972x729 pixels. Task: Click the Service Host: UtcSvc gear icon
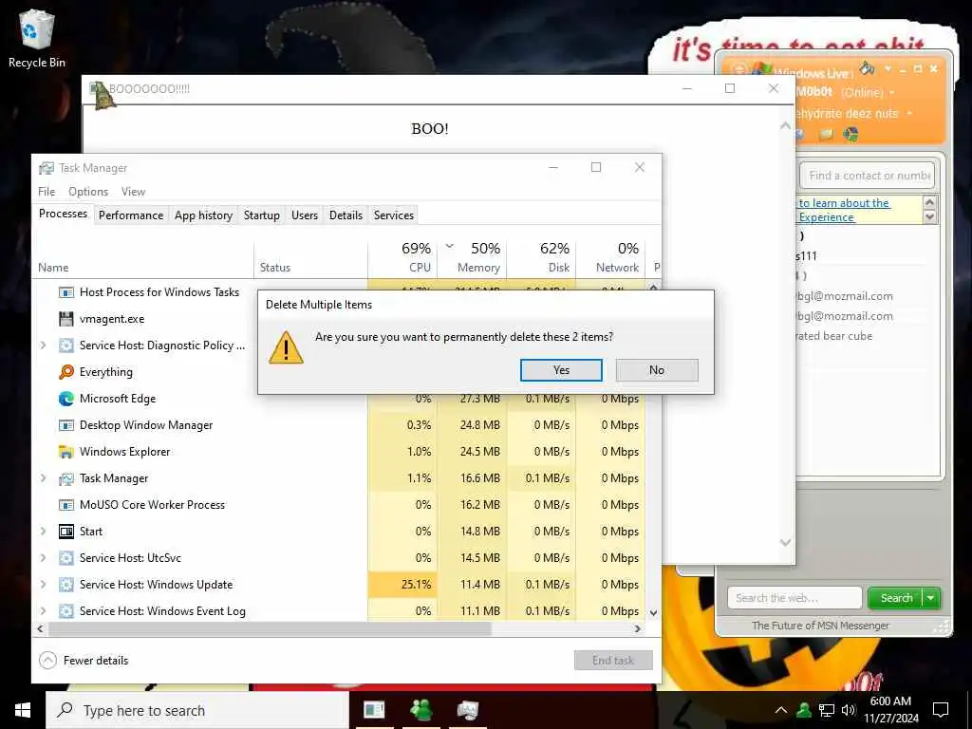pyautogui.click(x=66, y=558)
